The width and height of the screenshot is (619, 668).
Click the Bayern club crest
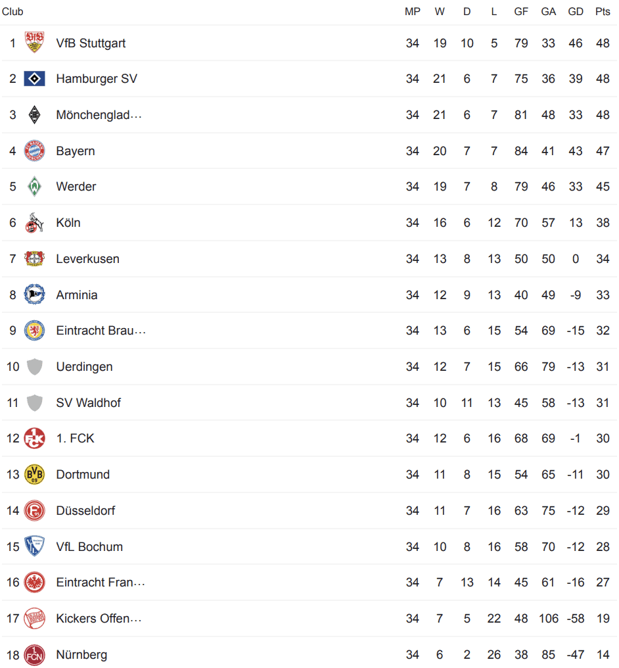pyautogui.click(x=34, y=151)
